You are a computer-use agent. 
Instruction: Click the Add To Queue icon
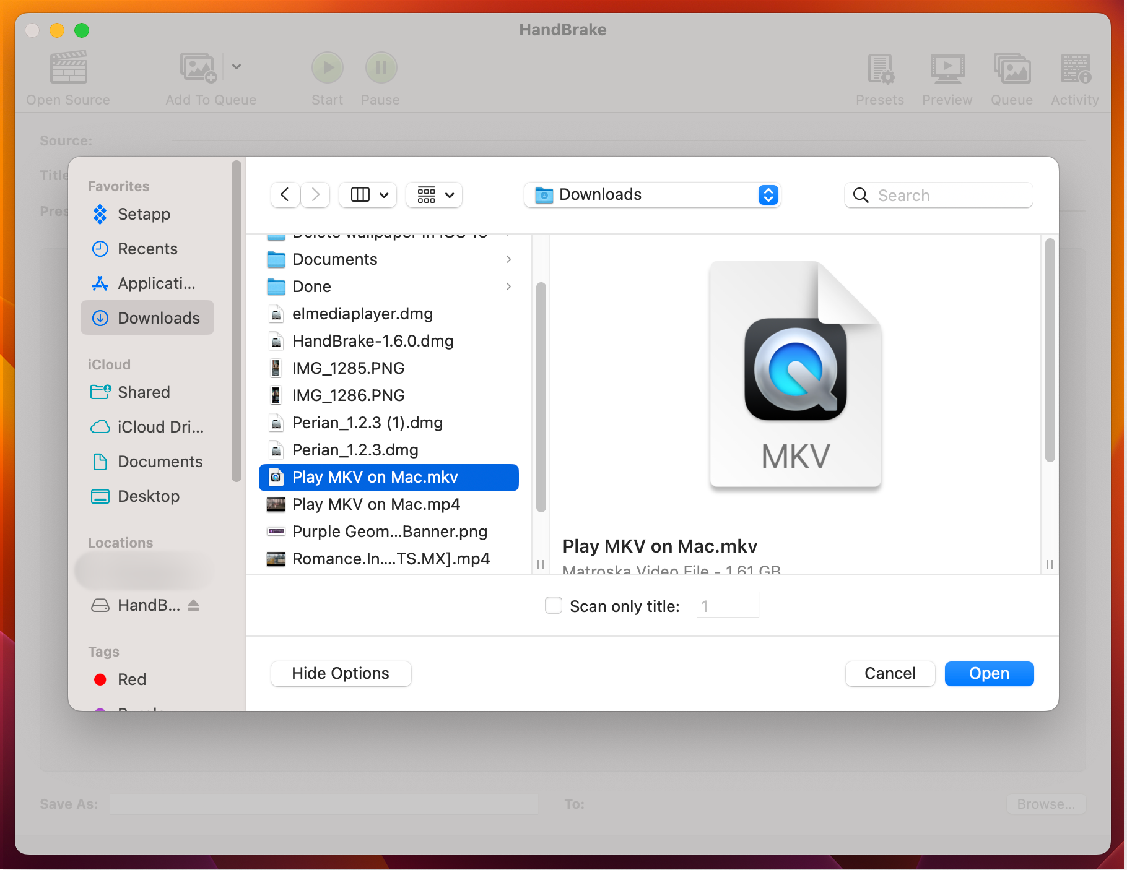pos(198,67)
